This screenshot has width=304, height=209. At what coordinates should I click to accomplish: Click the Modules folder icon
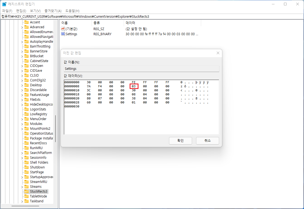(26, 124)
